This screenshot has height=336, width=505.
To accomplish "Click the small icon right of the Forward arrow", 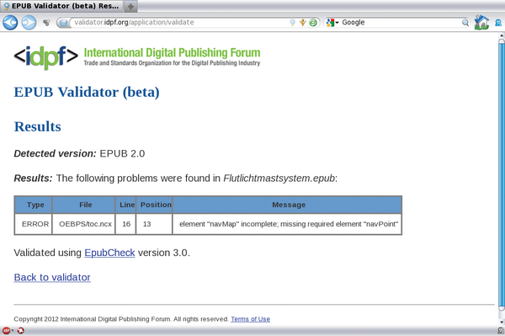I will pos(46,23).
